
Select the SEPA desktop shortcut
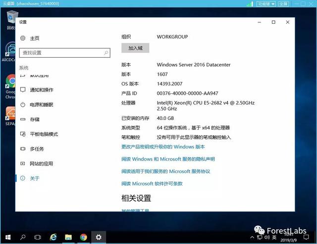tap(10, 116)
